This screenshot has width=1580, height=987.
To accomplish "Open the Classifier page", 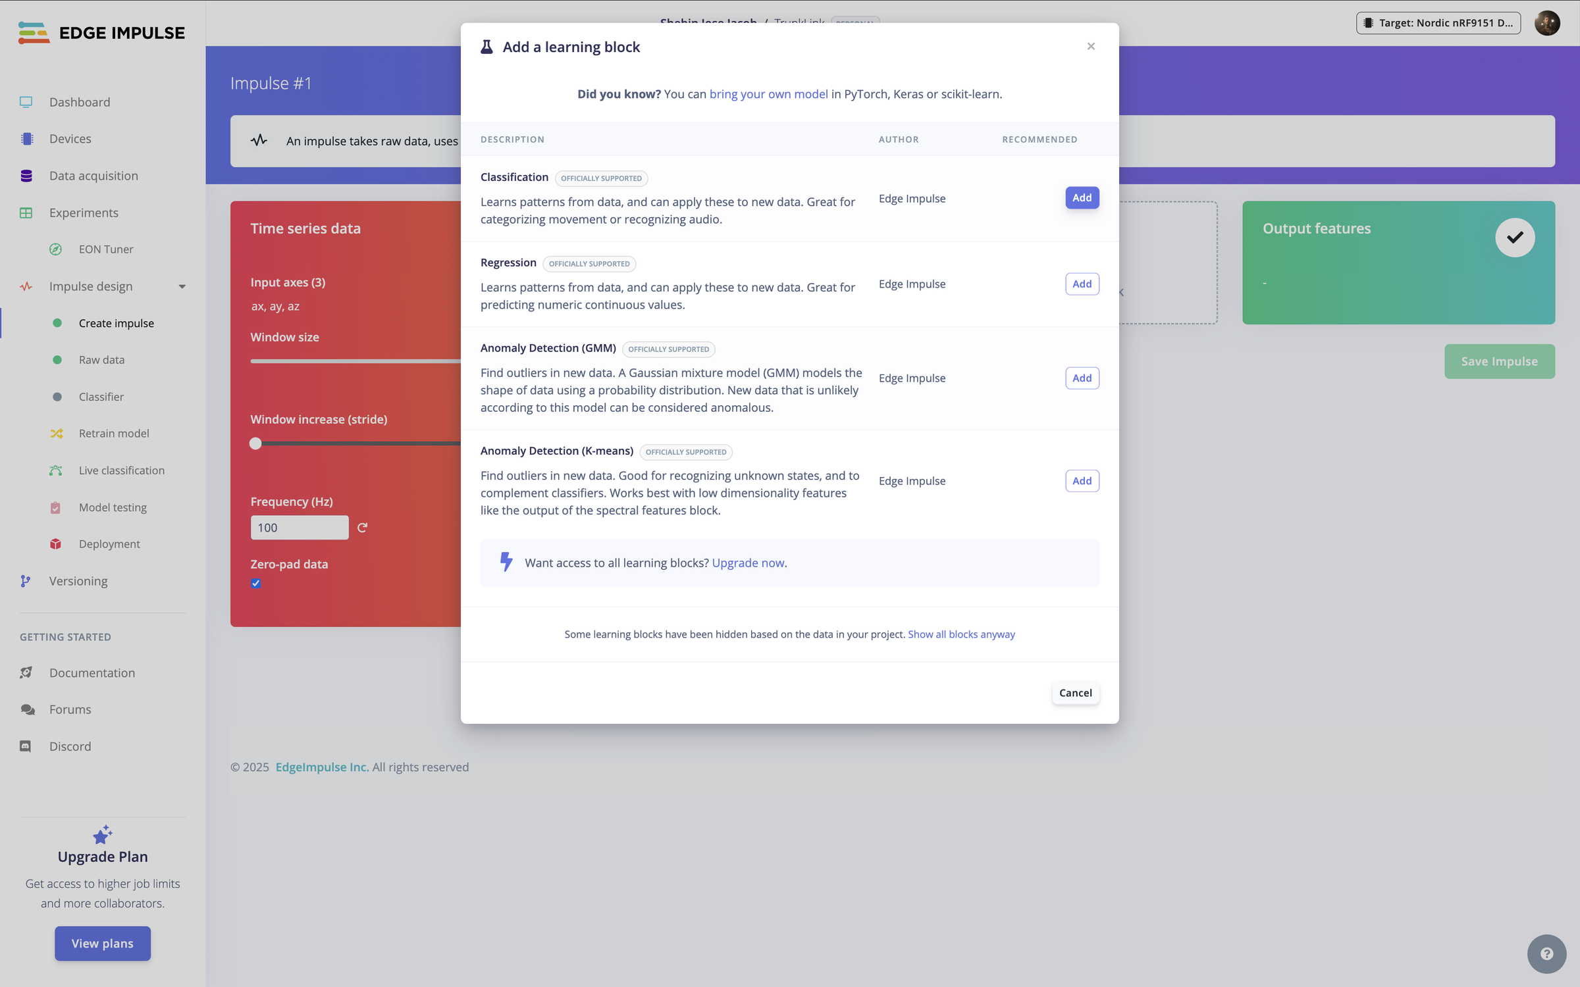I will click(x=101, y=397).
